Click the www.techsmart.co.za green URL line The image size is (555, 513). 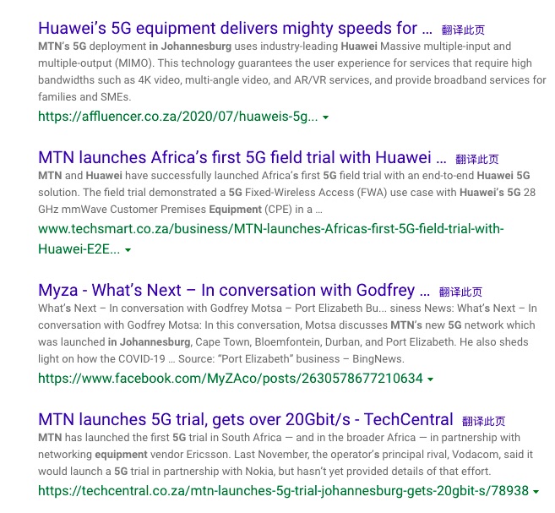click(x=271, y=229)
